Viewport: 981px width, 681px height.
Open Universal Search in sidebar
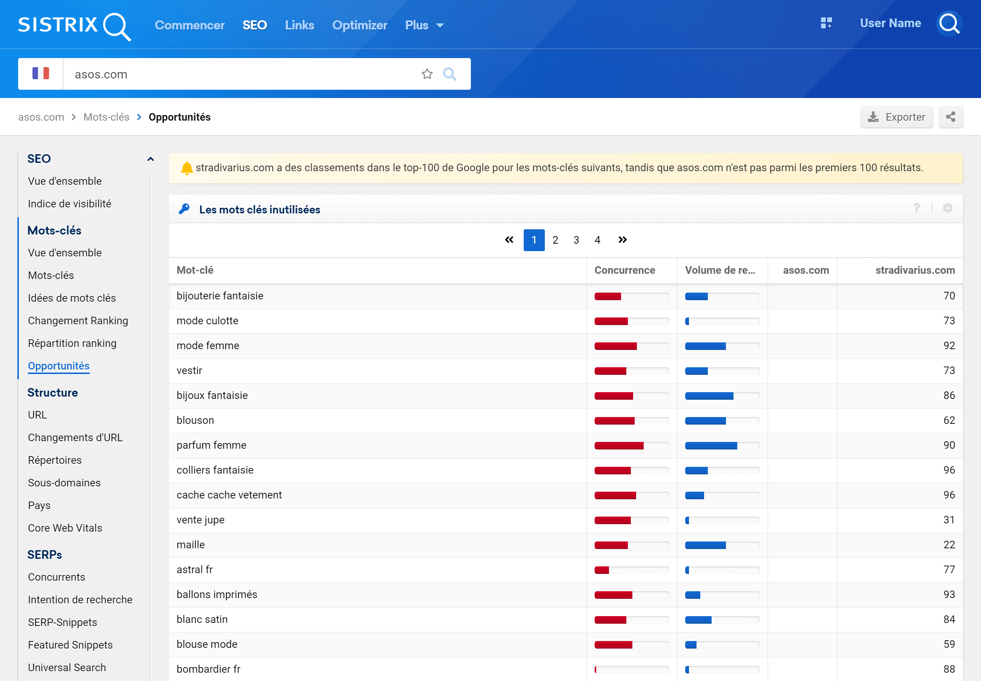[x=67, y=667]
